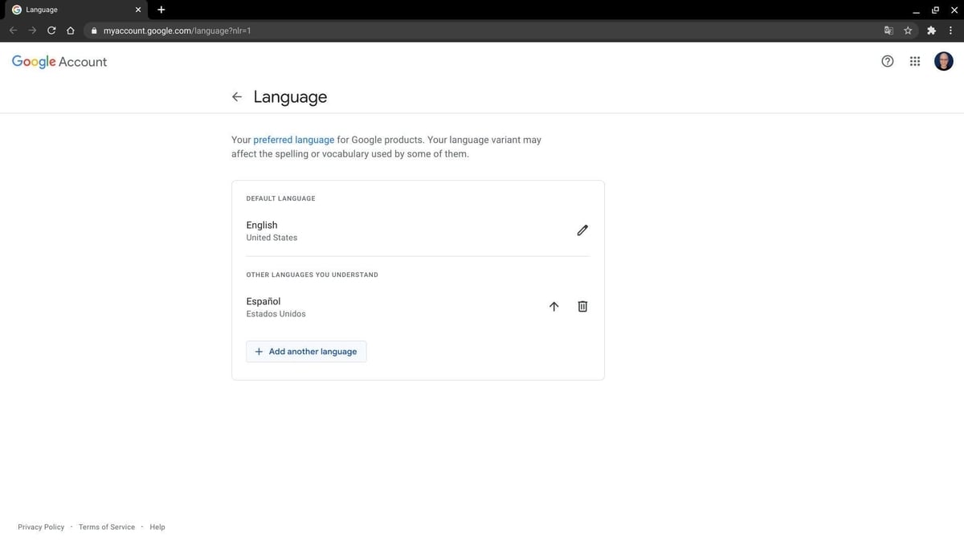Open the Translate page icon
The width and height of the screenshot is (964, 542).
point(888,30)
